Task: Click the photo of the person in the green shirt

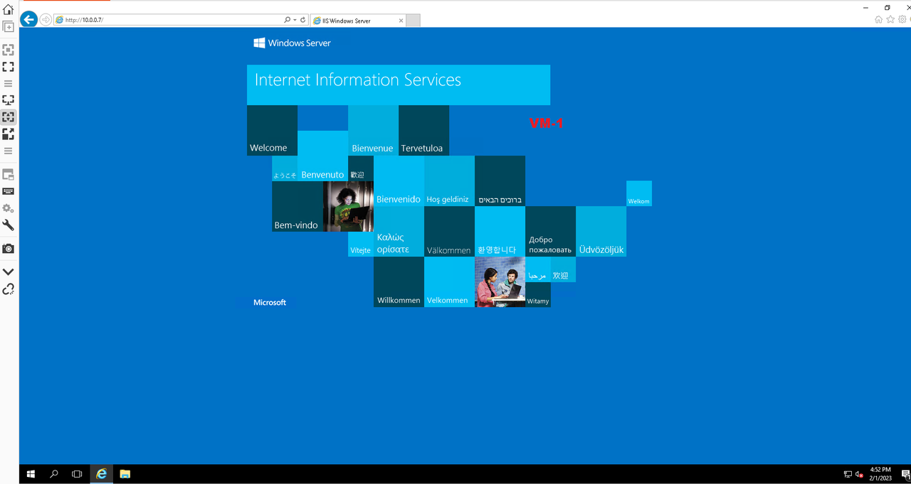Action: click(348, 206)
